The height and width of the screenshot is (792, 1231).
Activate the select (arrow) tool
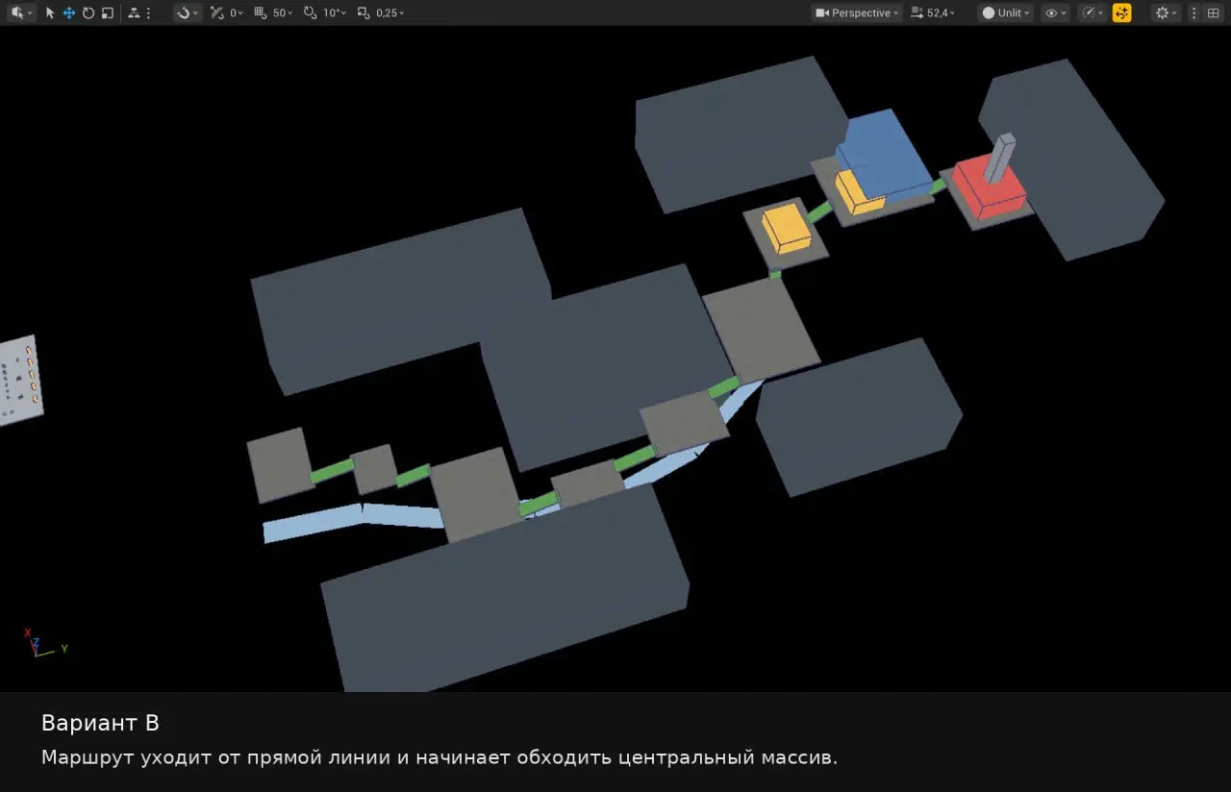click(50, 13)
